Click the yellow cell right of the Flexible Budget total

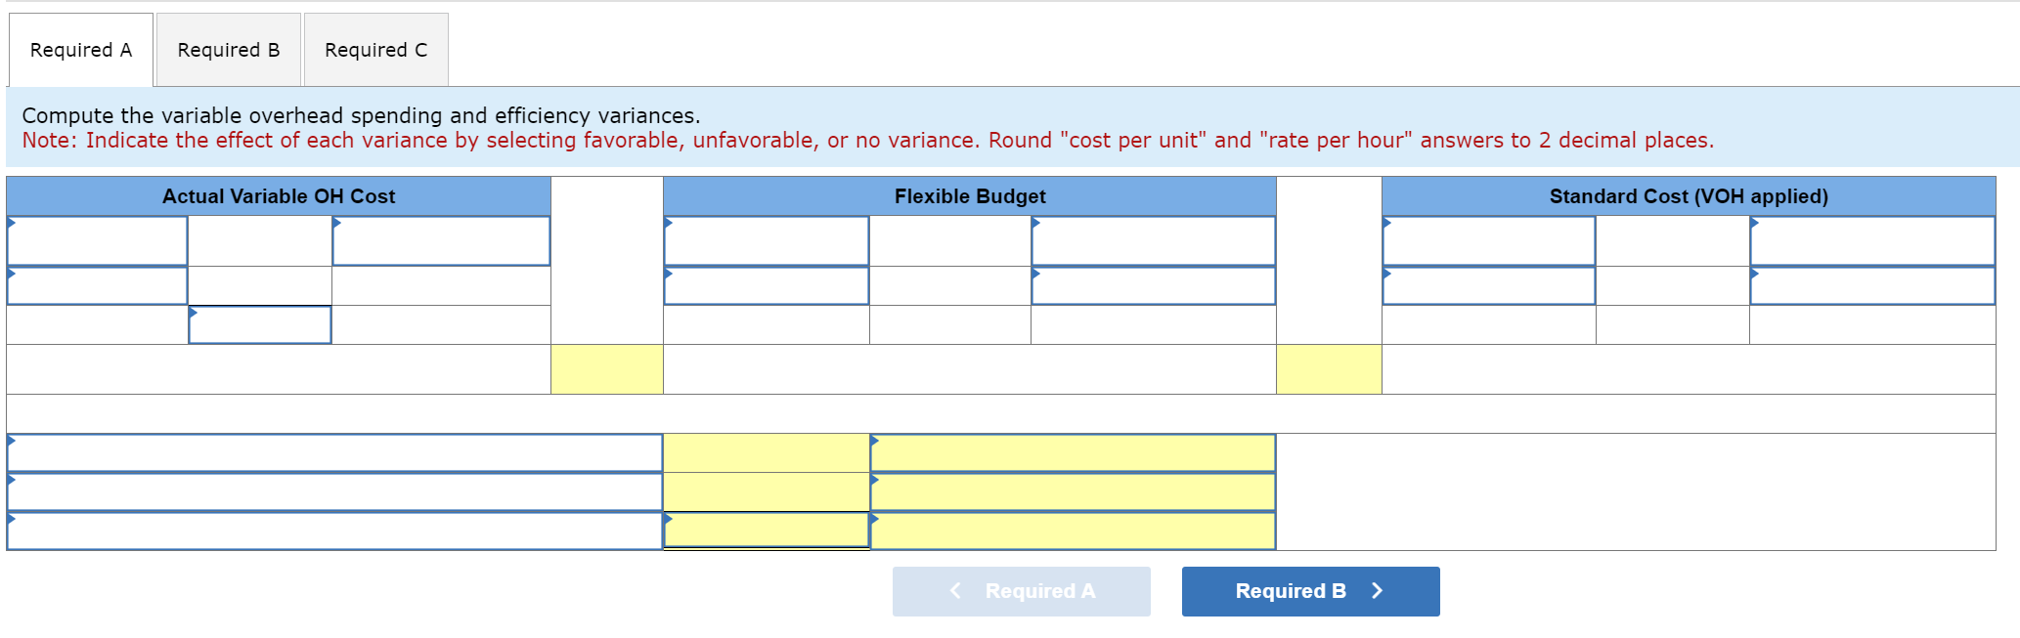point(1328,368)
